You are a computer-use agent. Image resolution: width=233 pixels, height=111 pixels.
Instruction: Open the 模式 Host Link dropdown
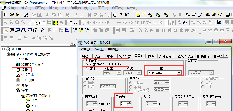pyautogui.click(x=179, y=73)
